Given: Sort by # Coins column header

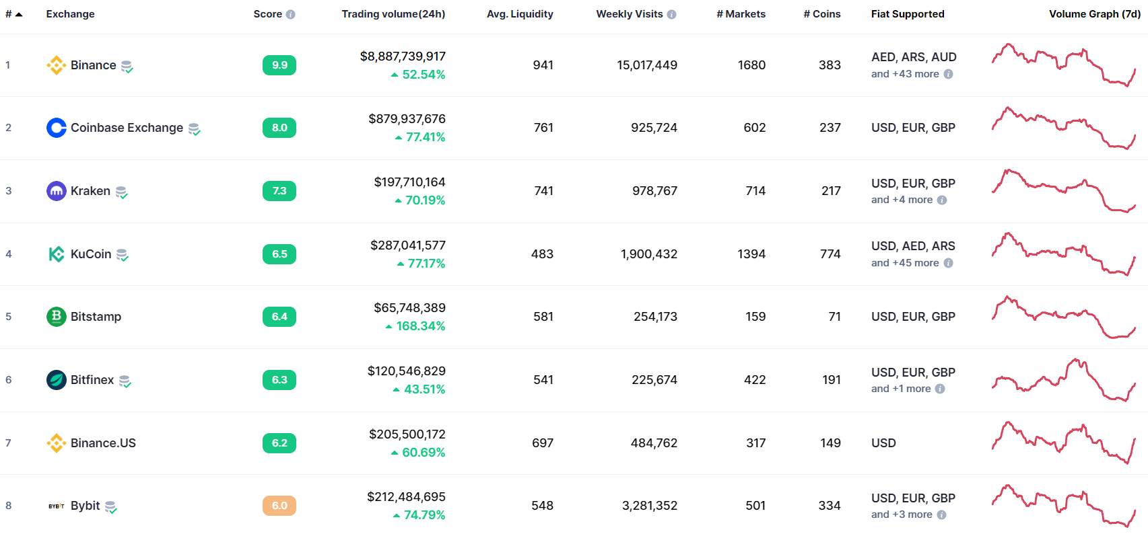Looking at the screenshot, I should tap(822, 14).
